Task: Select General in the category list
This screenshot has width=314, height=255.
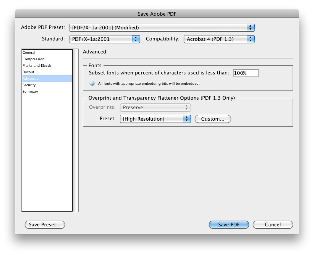Action: pos(47,53)
